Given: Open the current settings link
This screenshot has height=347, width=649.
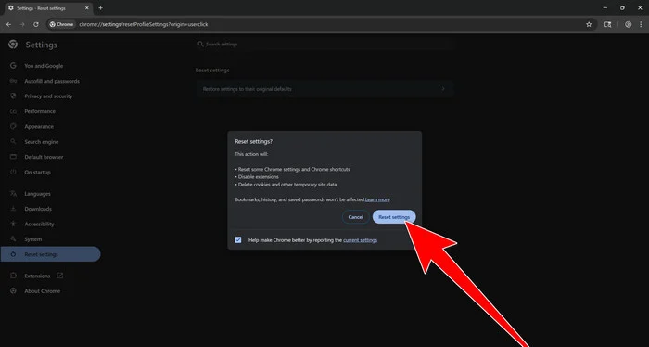Looking at the screenshot, I should (360, 240).
